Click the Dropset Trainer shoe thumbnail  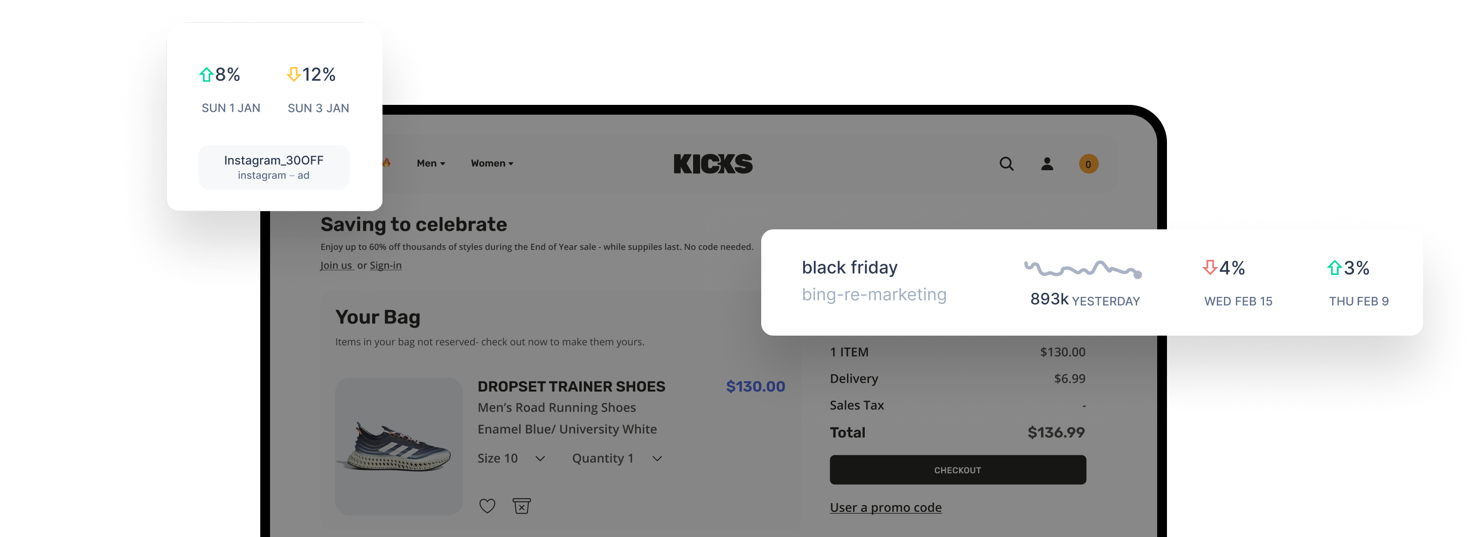pyautogui.click(x=399, y=446)
